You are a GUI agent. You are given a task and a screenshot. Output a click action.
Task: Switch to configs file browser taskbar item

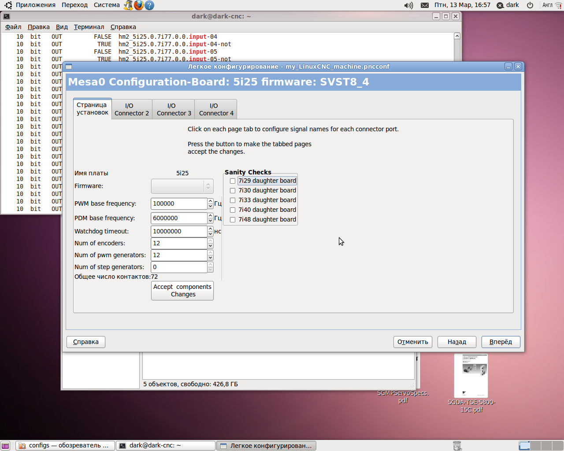point(65,446)
